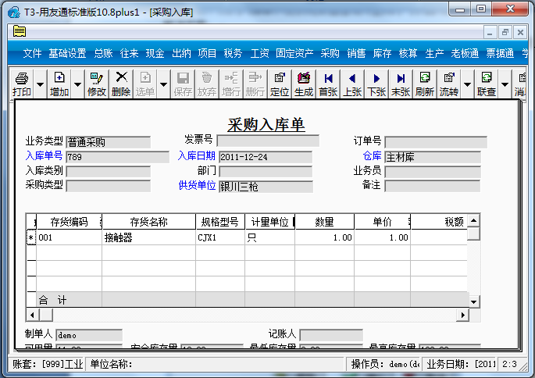
Task: Select the 001 inventory code cell
Action: (x=69, y=237)
